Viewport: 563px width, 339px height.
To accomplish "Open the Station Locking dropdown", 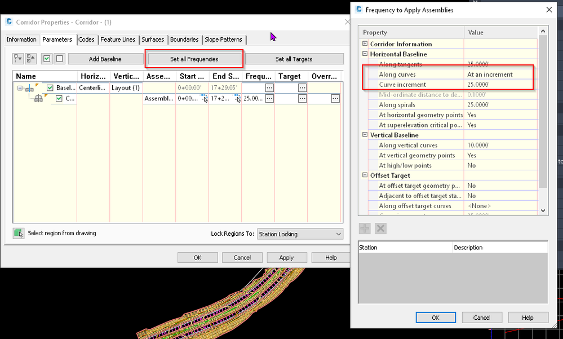I will 339,234.
